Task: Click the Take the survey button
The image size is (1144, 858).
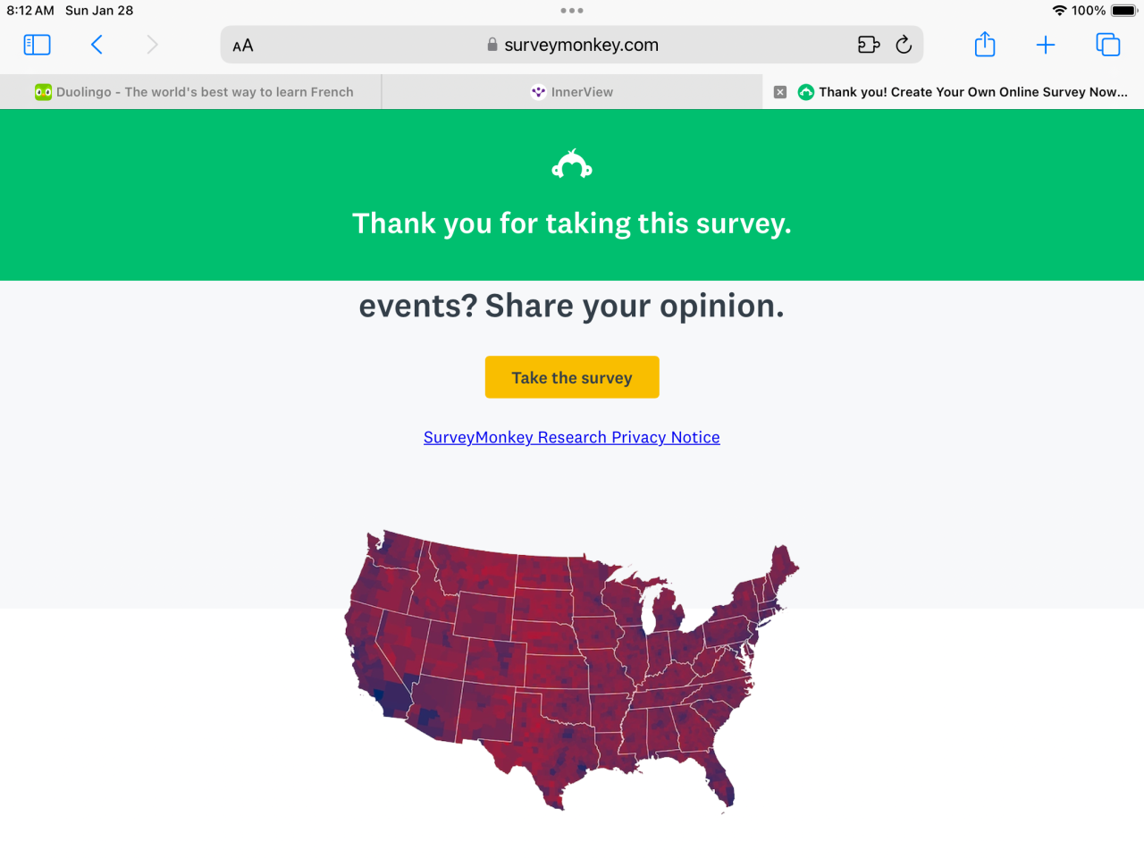Action: click(572, 377)
